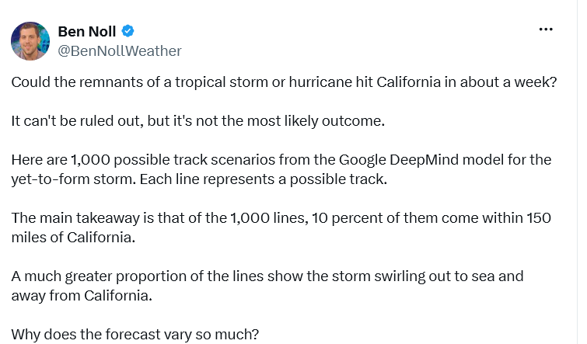The height and width of the screenshot is (344, 587).
Task: Visit the @BenNollWeather handle link
Action: pyautogui.click(x=120, y=50)
